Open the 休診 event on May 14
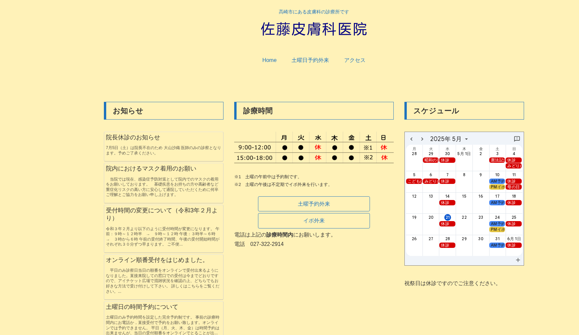This screenshot has width=579, height=335. tap(447, 203)
